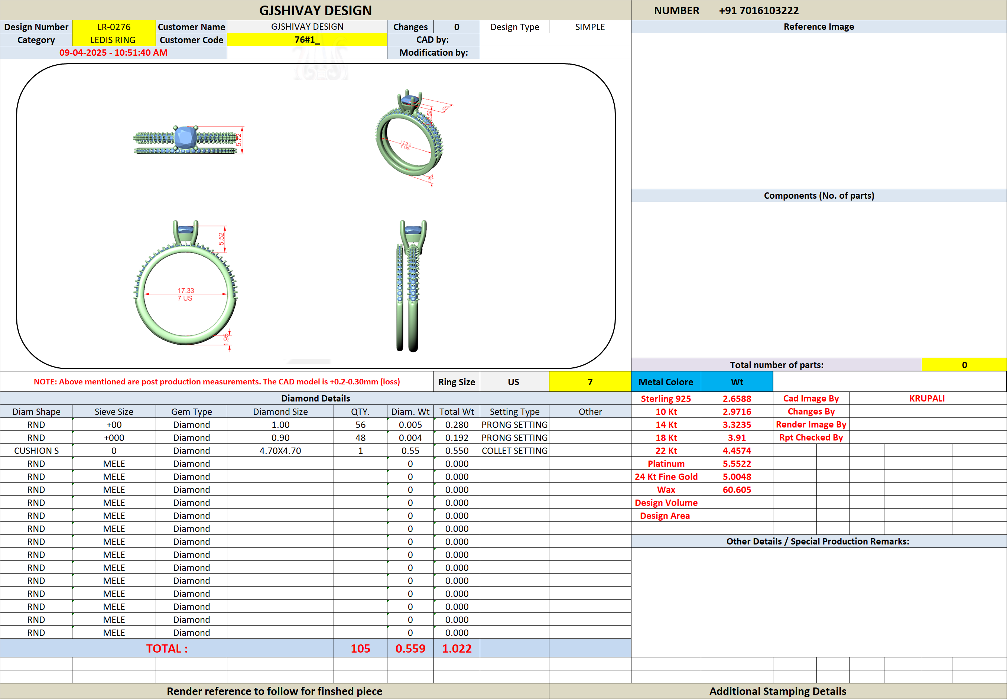
Task: Select the top-view ring render thumbnail
Action: click(188, 140)
